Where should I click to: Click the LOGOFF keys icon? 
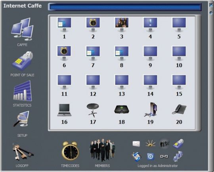23,153
